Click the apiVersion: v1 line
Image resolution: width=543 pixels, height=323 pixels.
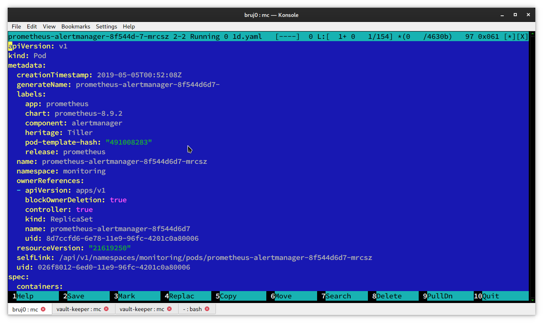38,46
